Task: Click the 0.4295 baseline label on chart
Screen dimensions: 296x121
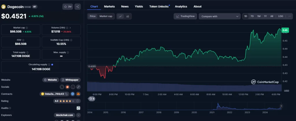Action: pyautogui.click(x=92, y=66)
